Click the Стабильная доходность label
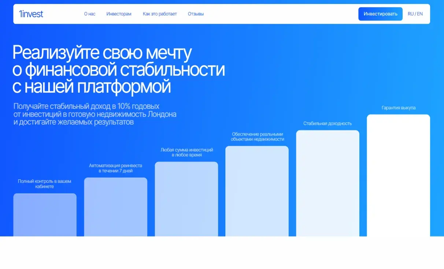This screenshot has width=444, height=269. [x=328, y=123]
